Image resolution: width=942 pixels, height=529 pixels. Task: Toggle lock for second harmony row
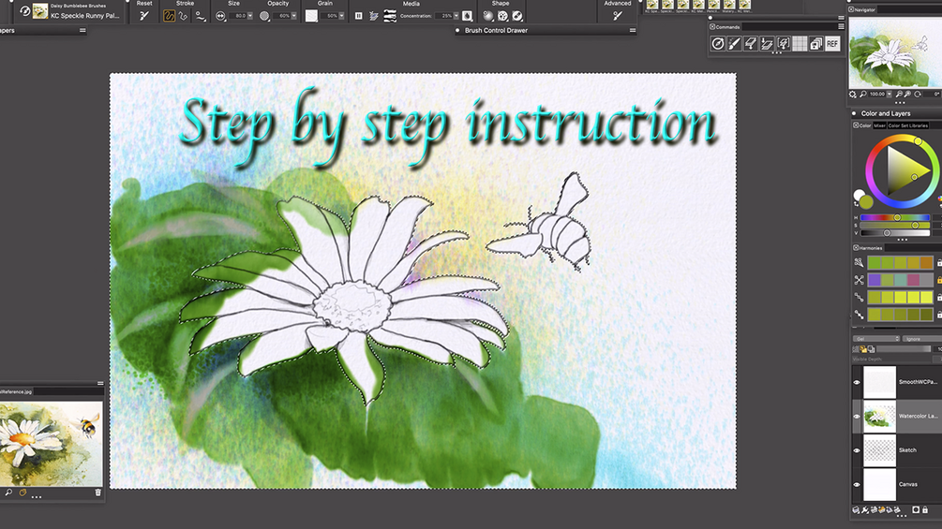[939, 280]
